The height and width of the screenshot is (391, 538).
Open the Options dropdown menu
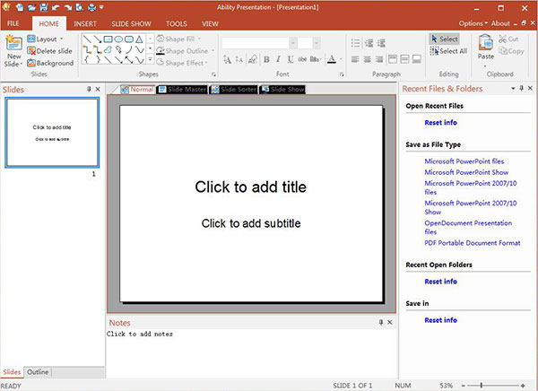coord(473,23)
